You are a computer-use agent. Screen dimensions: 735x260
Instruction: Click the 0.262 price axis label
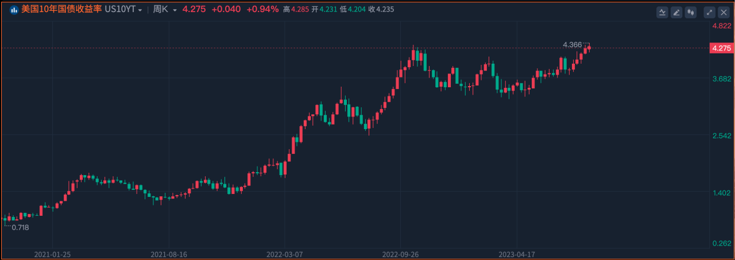721,243
